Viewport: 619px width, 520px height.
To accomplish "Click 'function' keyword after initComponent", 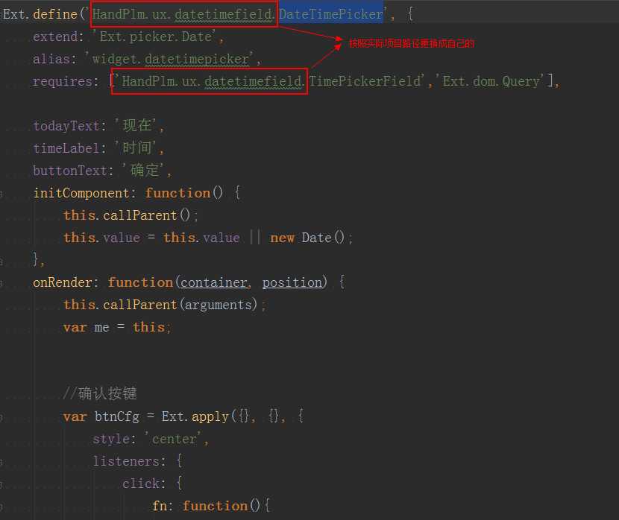I will (x=177, y=193).
